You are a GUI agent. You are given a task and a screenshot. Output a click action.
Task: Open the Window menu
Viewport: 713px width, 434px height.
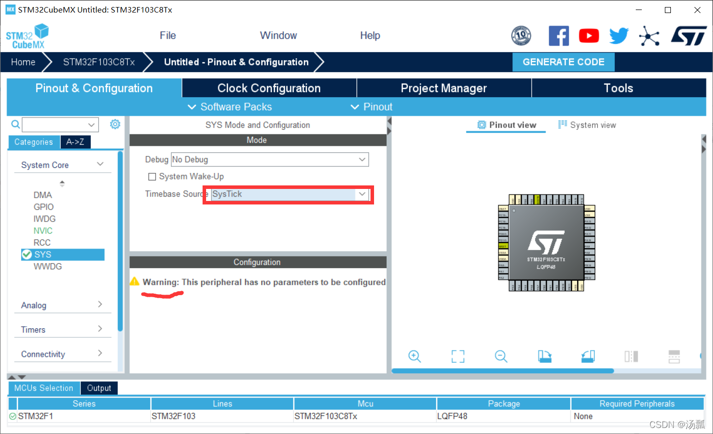278,36
